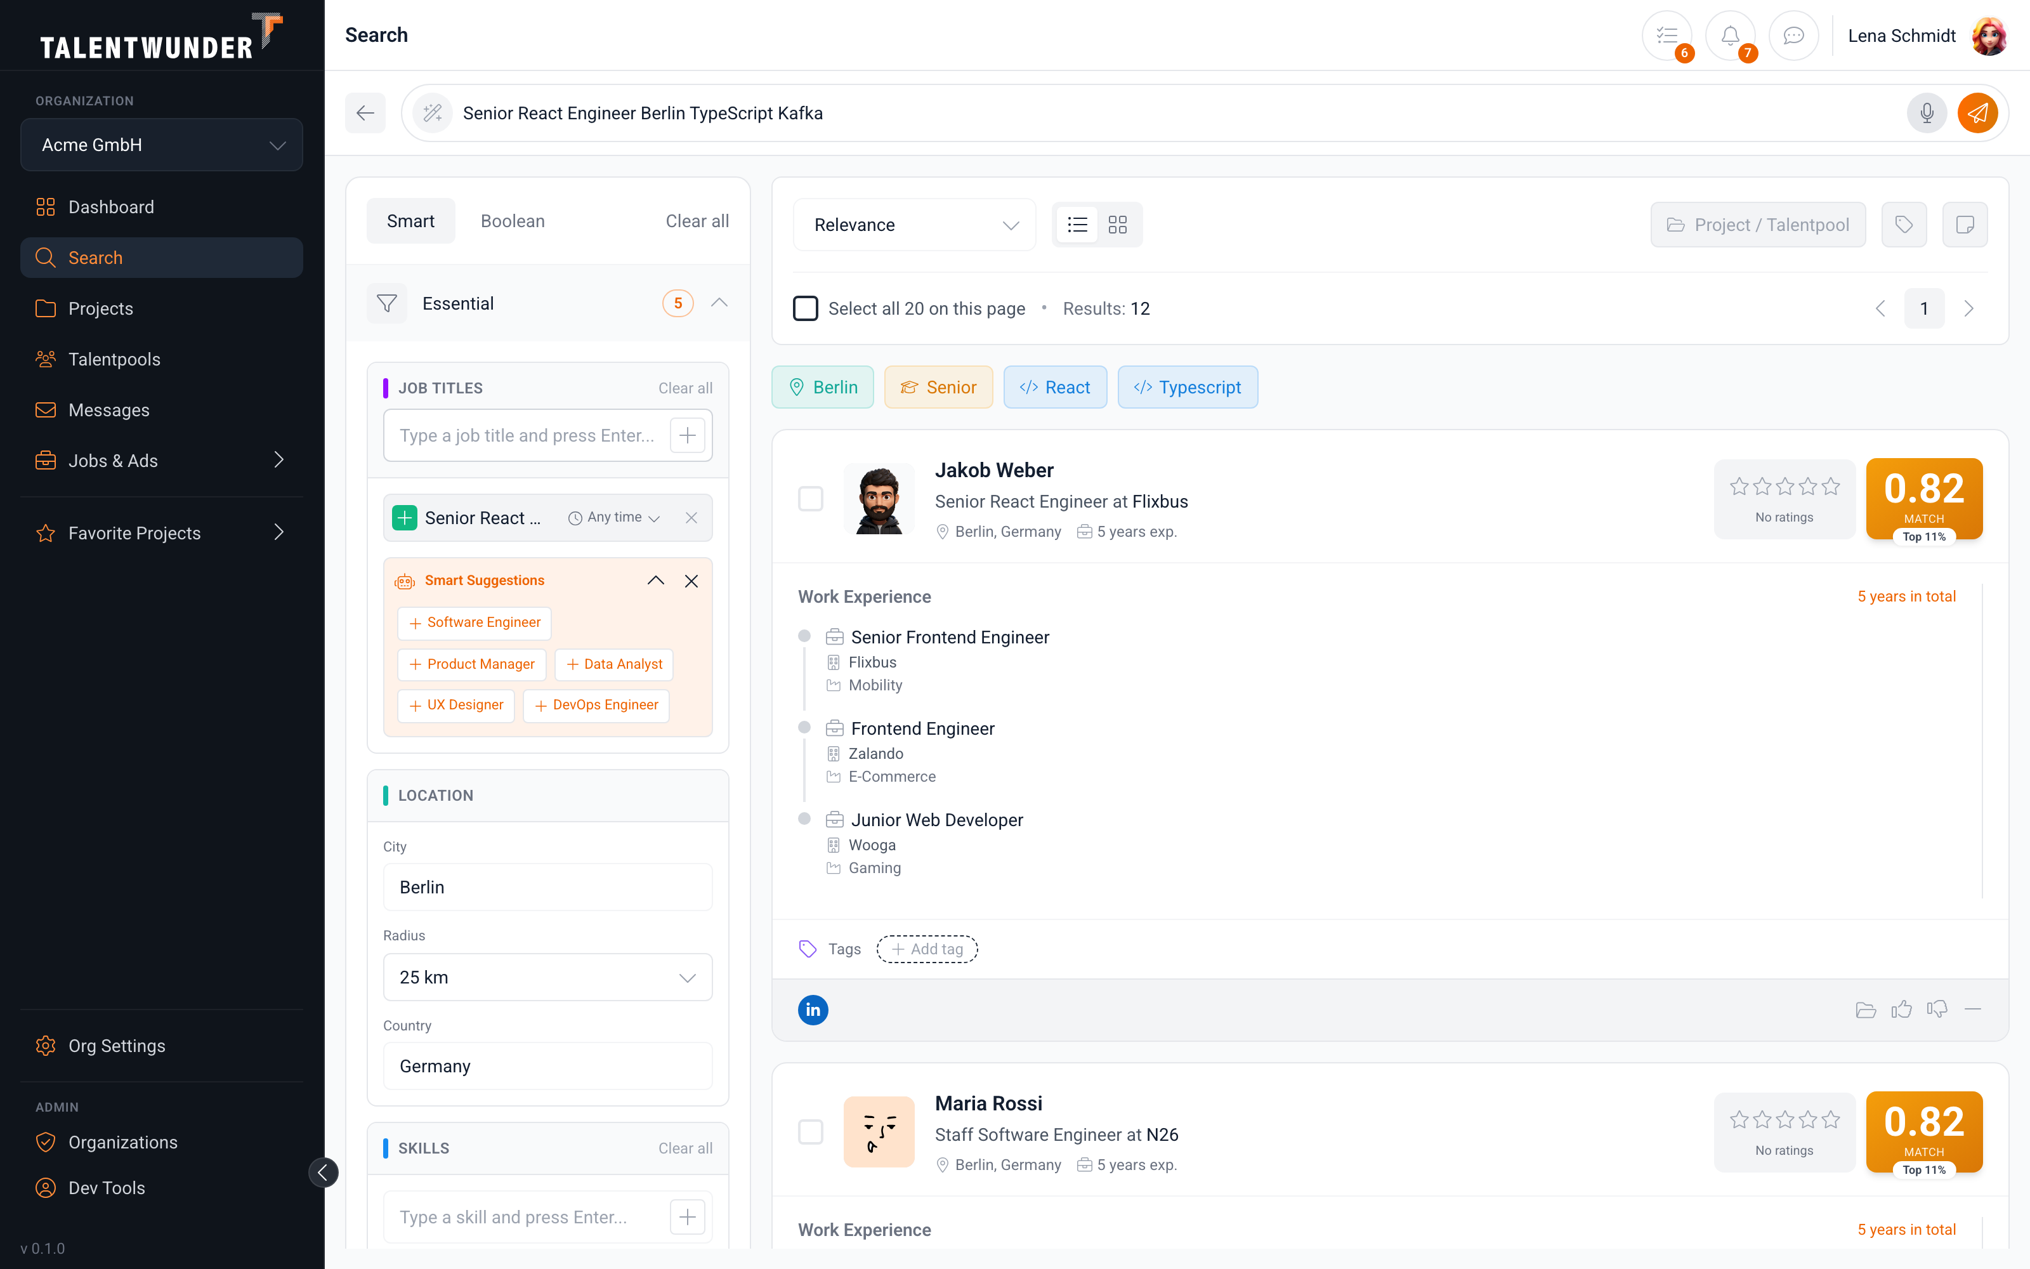Open the Any time dropdown on job title

tap(615, 518)
